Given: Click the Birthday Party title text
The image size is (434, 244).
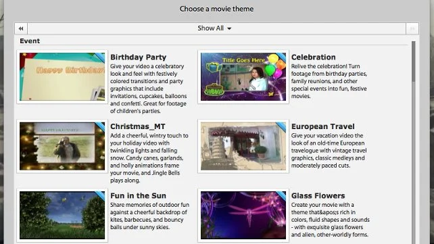Looking at the screenshot, I should (x=139, y=57).
